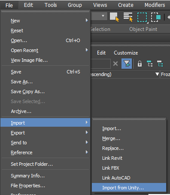Viewport: 170px width, 195px height.
Task: Open the Customize menu in scene explorer
Action: coord(126,53)
